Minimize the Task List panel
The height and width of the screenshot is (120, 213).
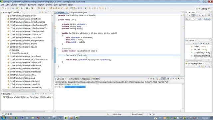click(x=209, y=12)
